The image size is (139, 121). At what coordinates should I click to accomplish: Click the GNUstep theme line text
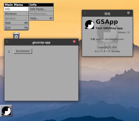(x=107, y=51)
